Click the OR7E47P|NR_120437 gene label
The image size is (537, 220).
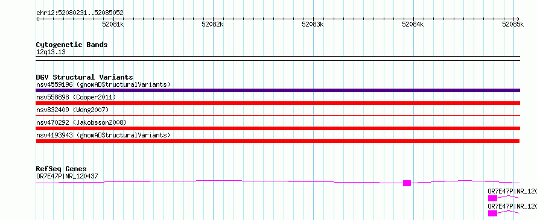tap(67, 177)
